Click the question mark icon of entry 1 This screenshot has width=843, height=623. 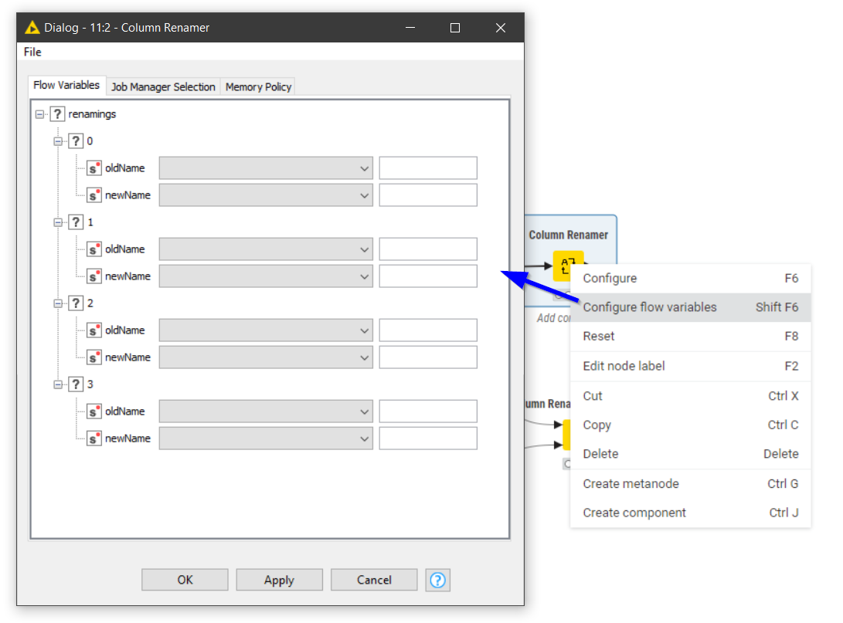[76, 222]
